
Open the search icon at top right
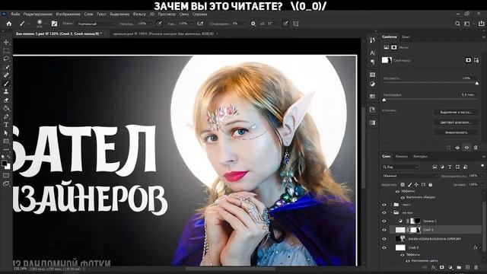click(457, 24)
